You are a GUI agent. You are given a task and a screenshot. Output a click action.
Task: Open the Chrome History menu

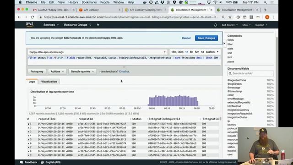[x=73, y=2]
